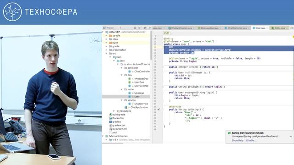Select User class in project tree
The width and height of the screenshot is (294, 165).
[x=137, y=97]
